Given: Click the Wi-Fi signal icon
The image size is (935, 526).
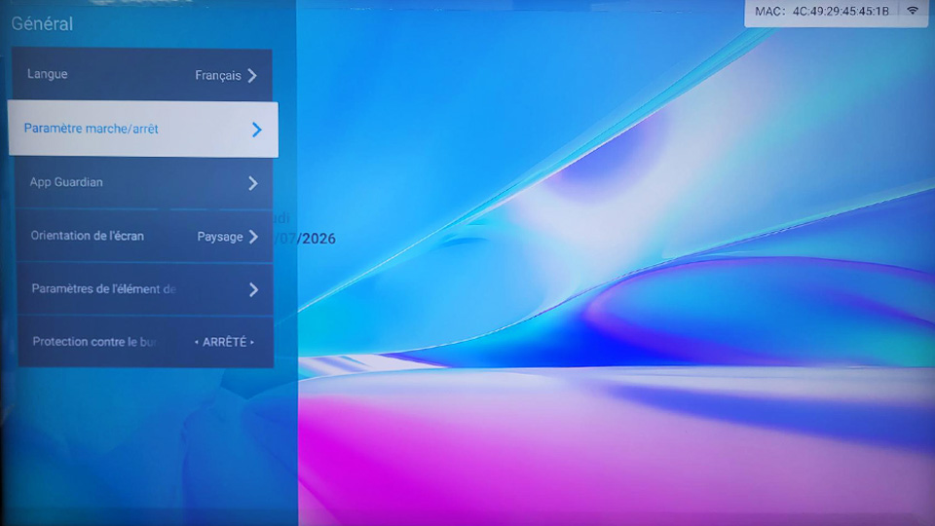Looking at the screenshot, I should pyautogui.click(x=913, y=10).
